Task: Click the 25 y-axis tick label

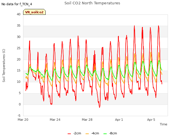Action: (x=18, y=48)
